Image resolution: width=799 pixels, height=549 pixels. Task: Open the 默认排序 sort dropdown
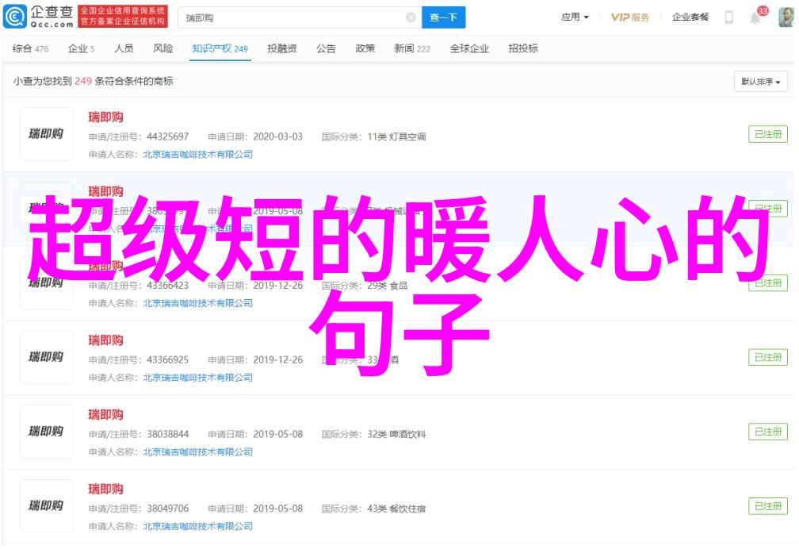click(761, 82)
